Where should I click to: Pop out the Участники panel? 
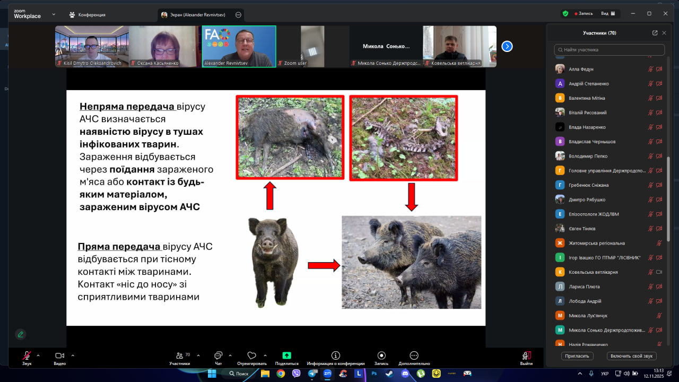click(655, 33)
